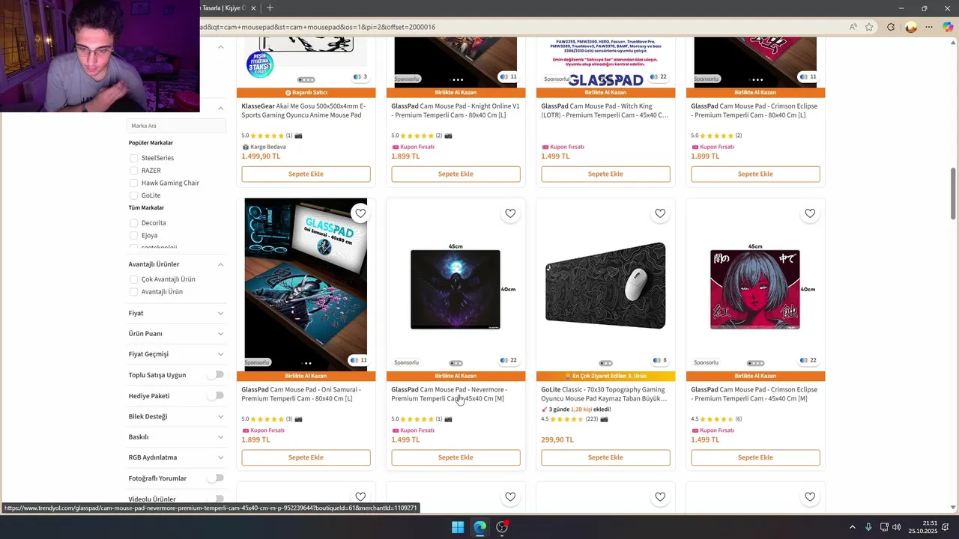This screenshot has height=539, width=959.
Task: Expand the Ürün Puanı filter section
Action: click(177, 334)
